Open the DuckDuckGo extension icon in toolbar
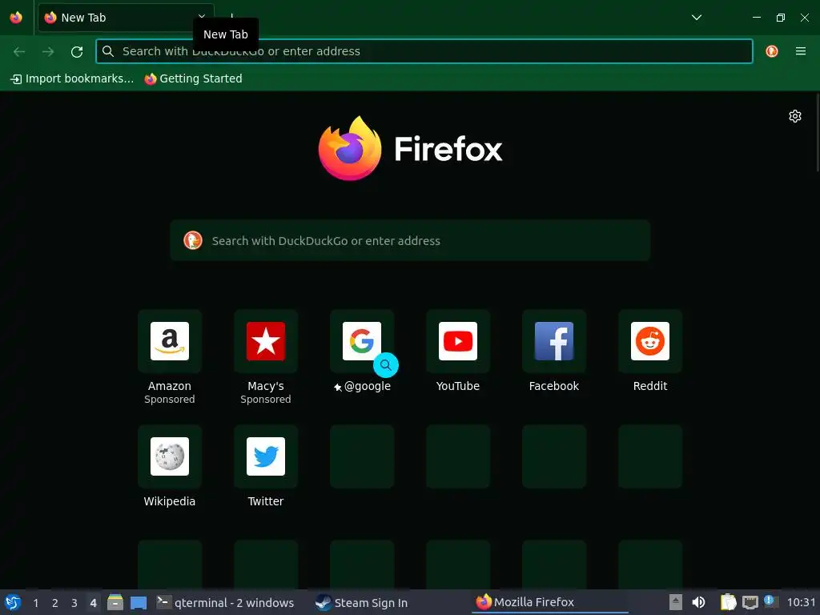 pyautogui.click(x=772, y=51)
